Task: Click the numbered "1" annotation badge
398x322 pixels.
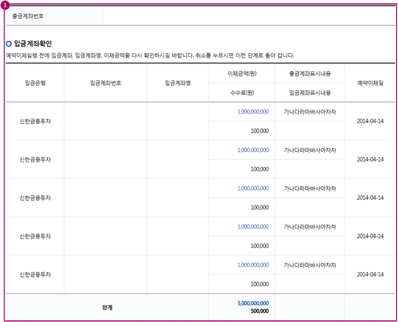Action: pyautogui.click(x=4, y=5)
